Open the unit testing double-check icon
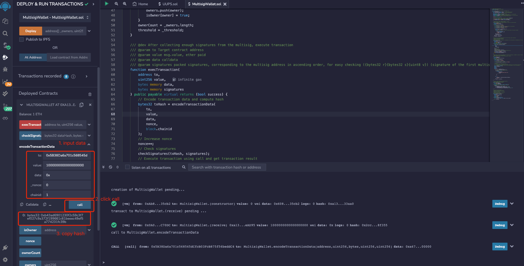The height and width of the screenshot is (266, 524). pyautogui.click(x=5, y=94)
